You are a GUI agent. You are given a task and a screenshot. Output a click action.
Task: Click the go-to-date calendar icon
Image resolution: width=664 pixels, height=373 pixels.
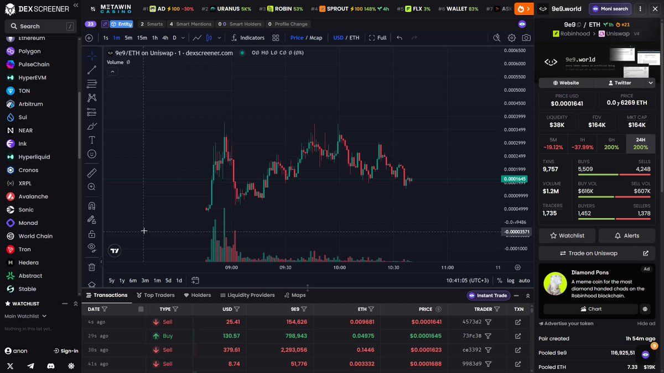(x=195, y=280)
